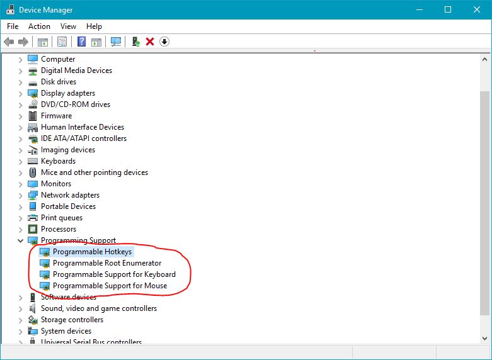This screenshot has width=492, height=360.
Task: Click the Processors chip icon
Action: [x=33, y=229]
